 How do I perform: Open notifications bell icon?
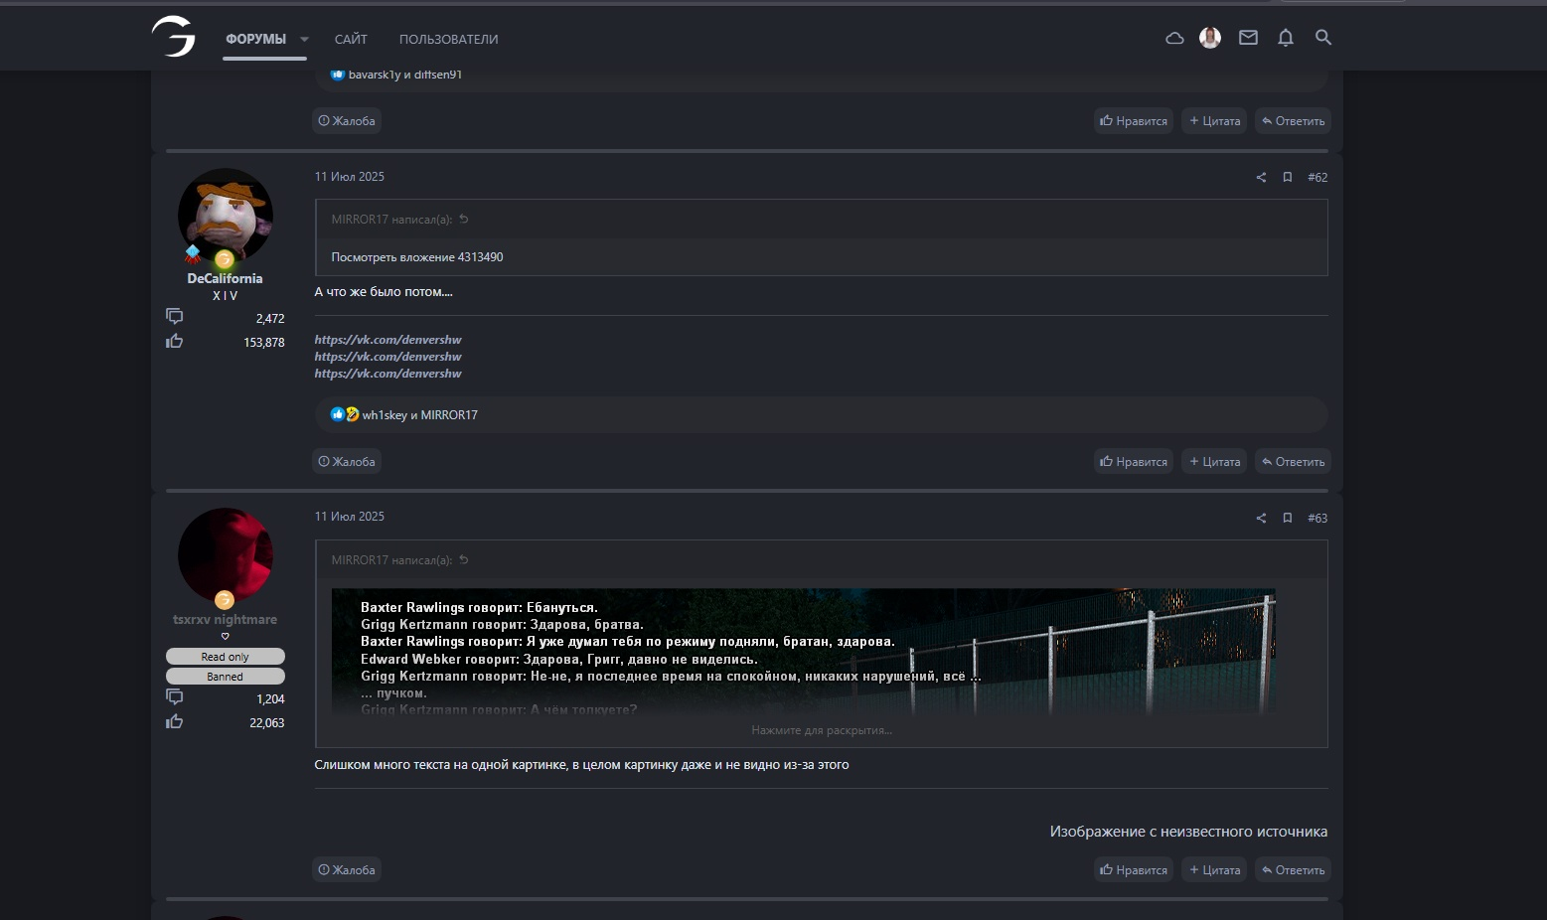1285,38
